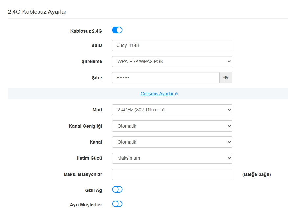This screenshot has height=216, width=288.
Task: Click the SSID label text
Action: (x=97, y=45)
